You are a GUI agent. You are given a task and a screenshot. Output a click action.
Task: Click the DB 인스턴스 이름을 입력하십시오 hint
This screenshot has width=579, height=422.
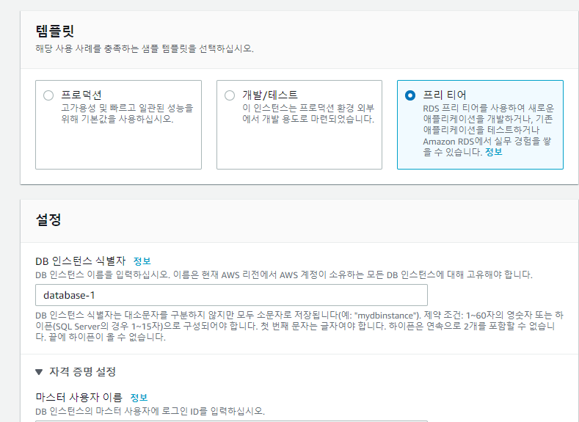coord(284,275)
